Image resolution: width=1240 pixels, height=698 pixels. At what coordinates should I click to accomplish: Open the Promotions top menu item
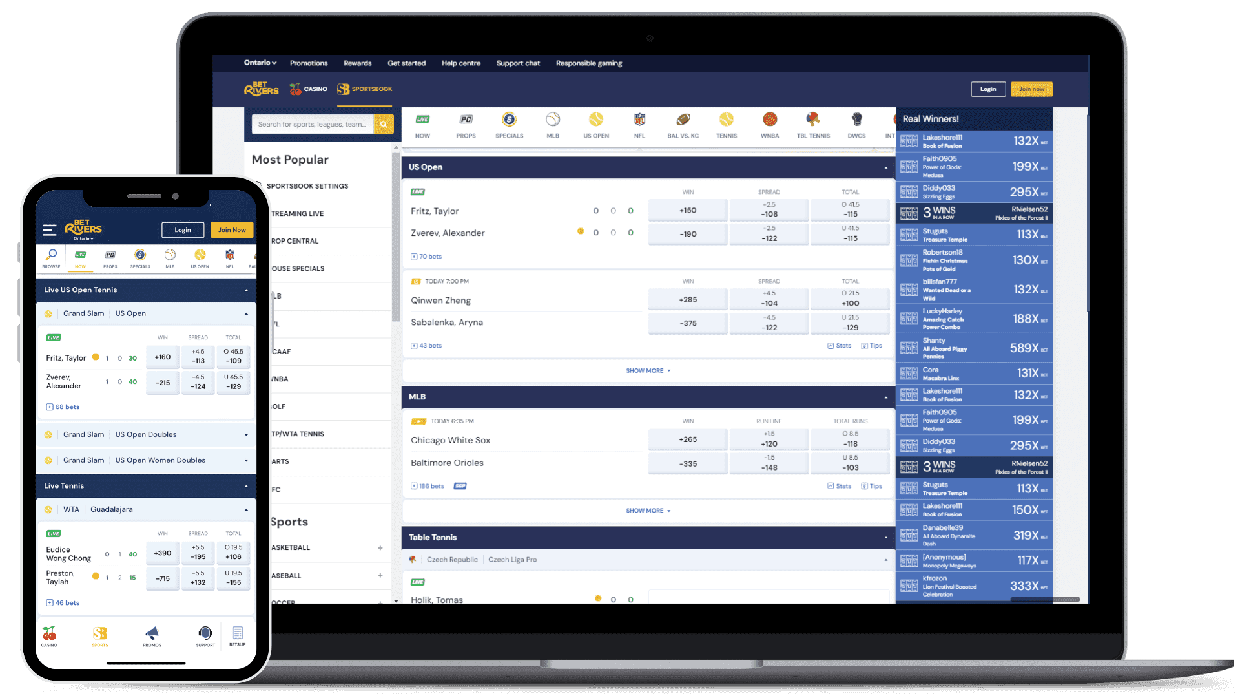(x=309, y=63)
